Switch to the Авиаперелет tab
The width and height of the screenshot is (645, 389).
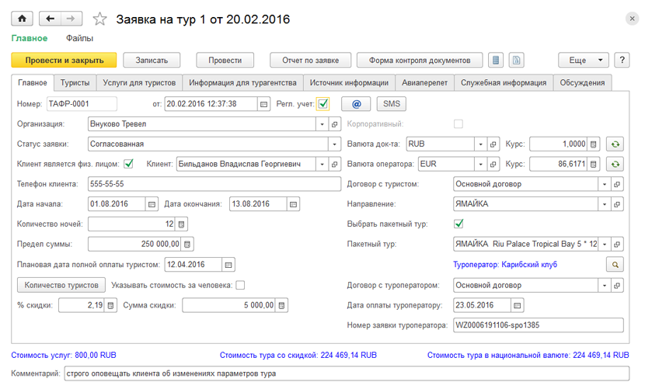click(424, 82)
